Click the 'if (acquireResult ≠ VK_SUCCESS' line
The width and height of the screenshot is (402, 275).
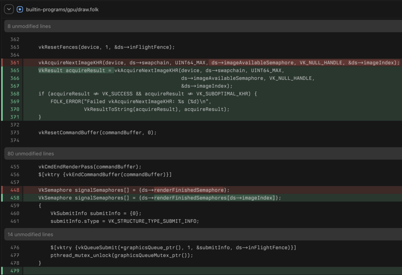(148, 94)
